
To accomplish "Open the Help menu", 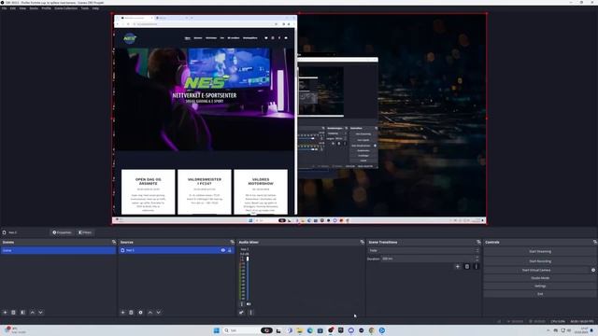I will (x=95, y=8).
